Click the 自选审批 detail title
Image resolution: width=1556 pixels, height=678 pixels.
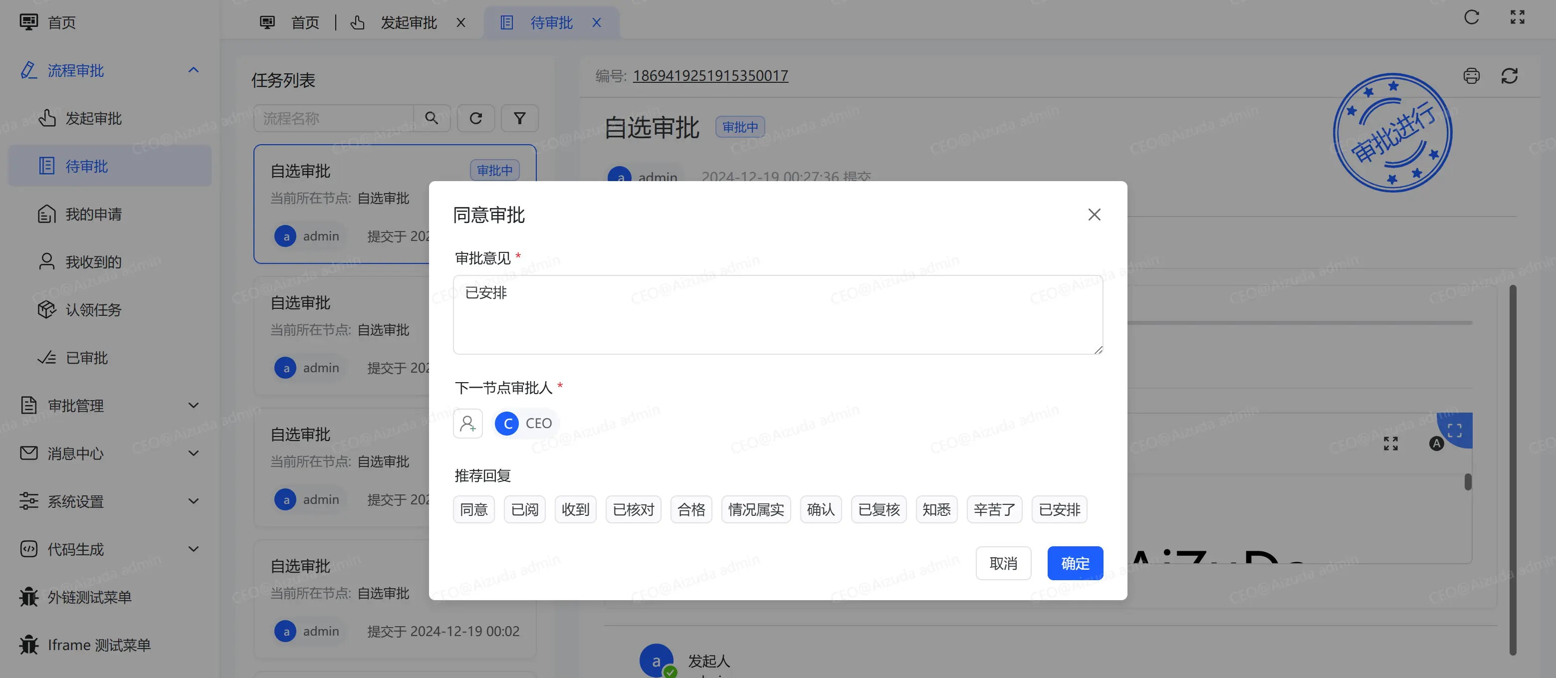pos(652,128)
